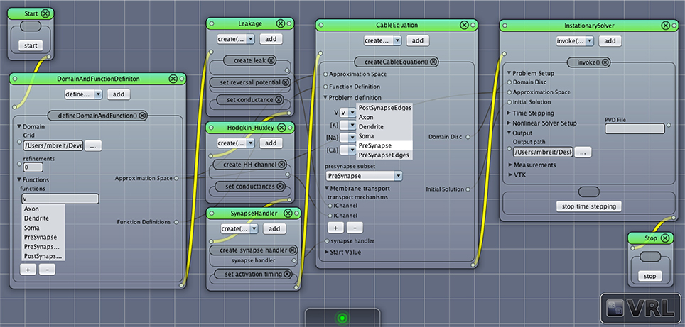Remove 'set activation timing' using its x icon
Screen dimensions: 685x327
click(286, 275)
